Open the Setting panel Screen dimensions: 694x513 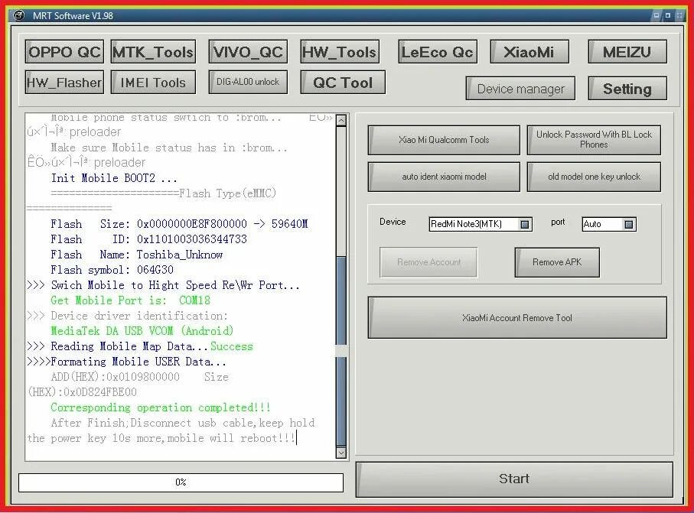(627, 89)
